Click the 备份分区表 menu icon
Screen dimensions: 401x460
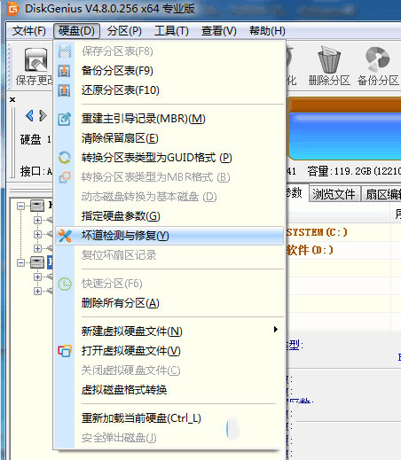[x=64, y=71]
